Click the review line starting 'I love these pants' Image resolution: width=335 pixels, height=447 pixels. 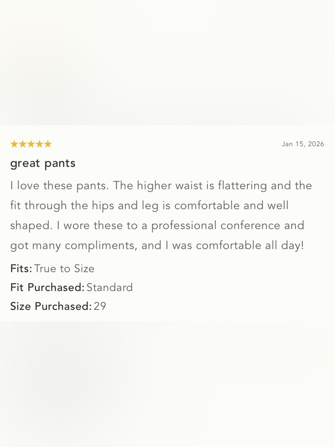tap(161, 186)
